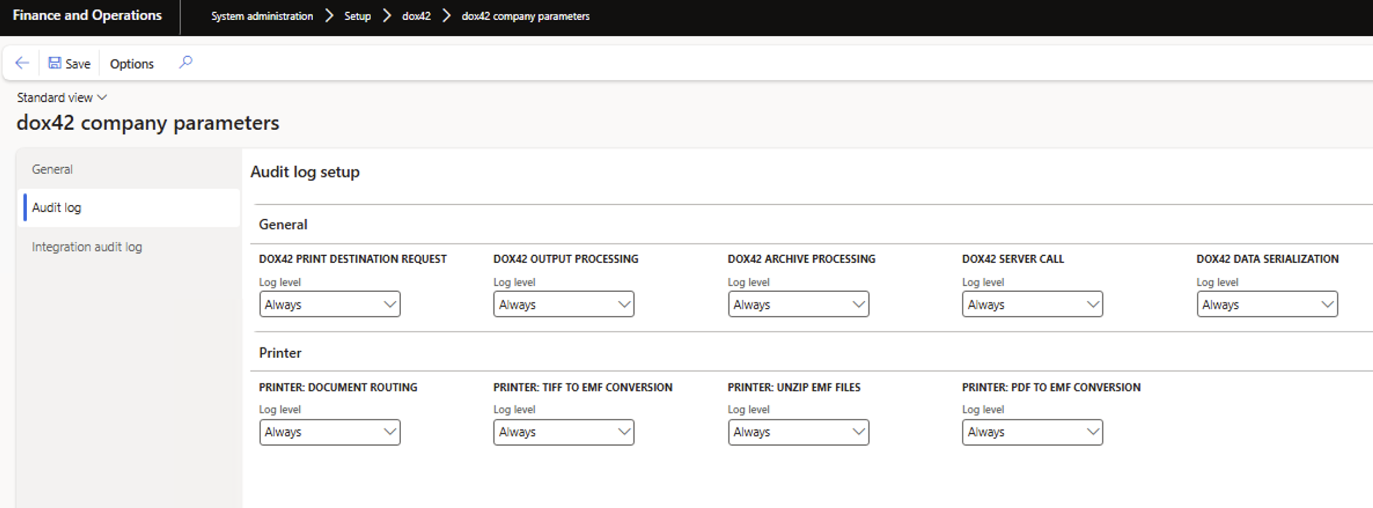
Task: Click DOX42 ARCHIVE PROCESSING label
Action: point(802,259)
